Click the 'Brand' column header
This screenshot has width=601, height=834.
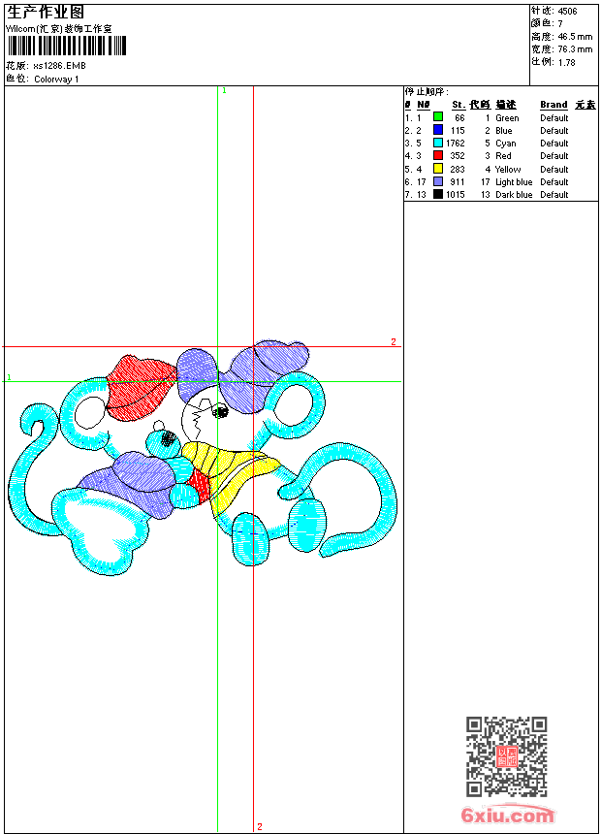coord(554,105)
